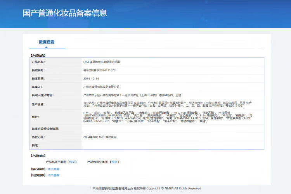
Task: Click the NMPA copyright footer text
Action: pyautogui.click(x=147, y=189)
